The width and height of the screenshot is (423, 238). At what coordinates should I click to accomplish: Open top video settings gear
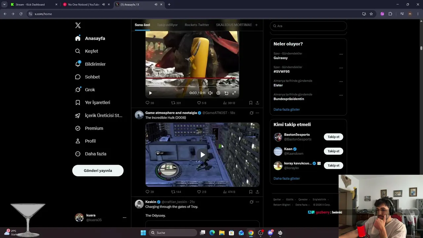[x=218, y=93]
